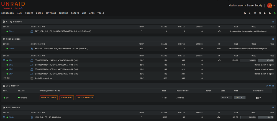
Task: Click the ZFS Master 14.5TB free bar
Action: pos(240,98)
